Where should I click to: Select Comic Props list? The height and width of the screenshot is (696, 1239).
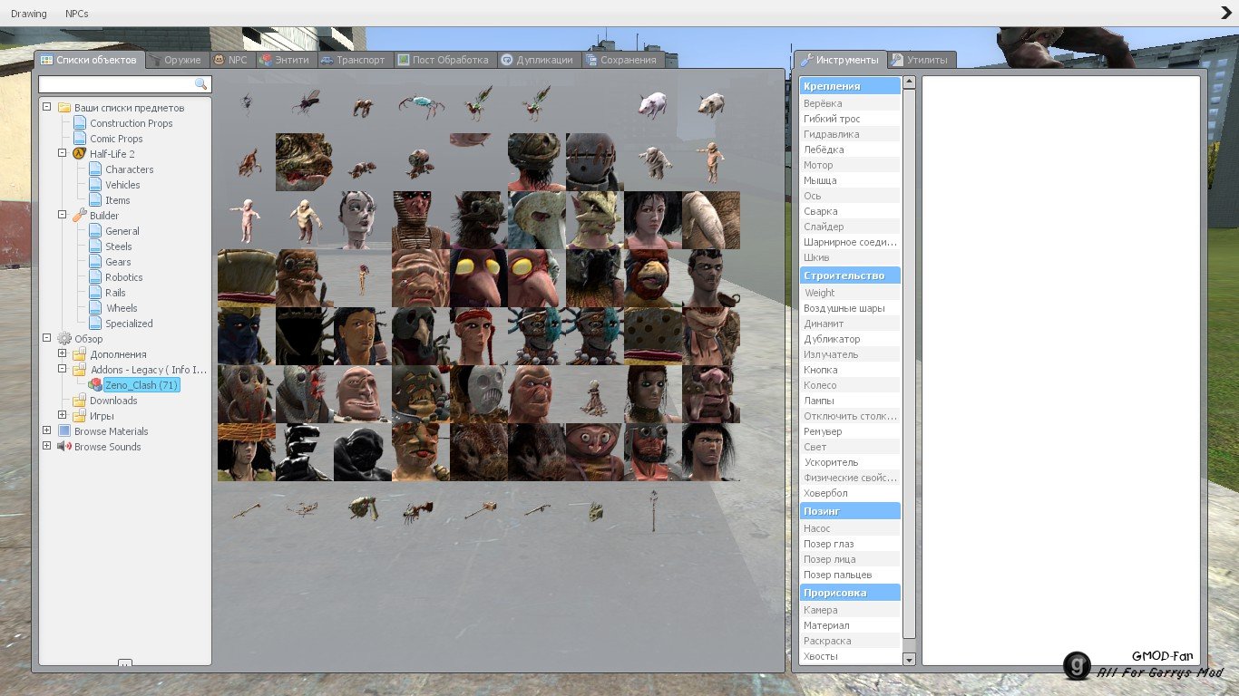(116, 139)
